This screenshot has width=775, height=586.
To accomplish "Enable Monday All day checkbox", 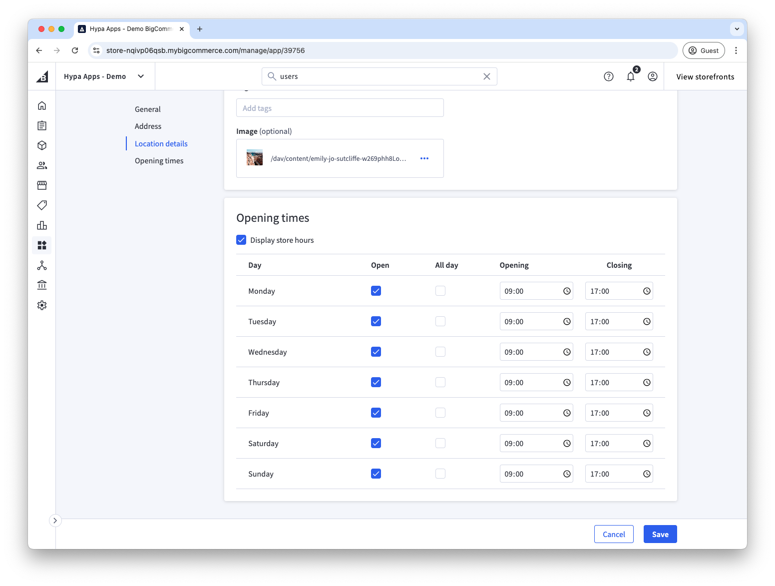I will [x=440, y=291].
